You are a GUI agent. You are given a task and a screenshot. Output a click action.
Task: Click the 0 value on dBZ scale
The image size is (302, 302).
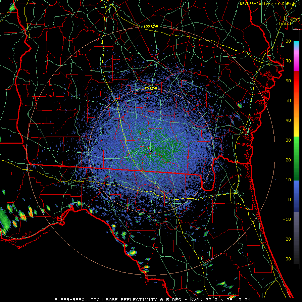[290, 200]
